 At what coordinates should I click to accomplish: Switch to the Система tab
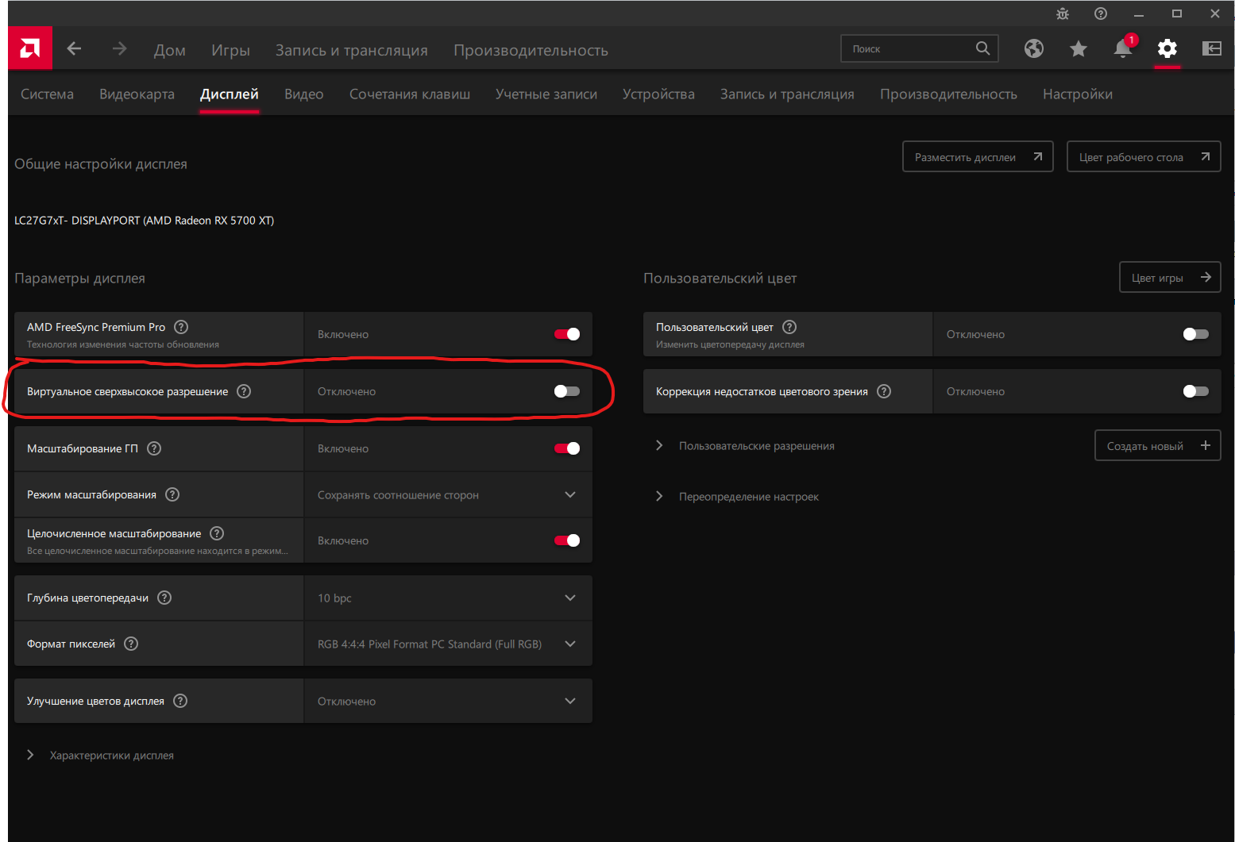click(47, 94)
